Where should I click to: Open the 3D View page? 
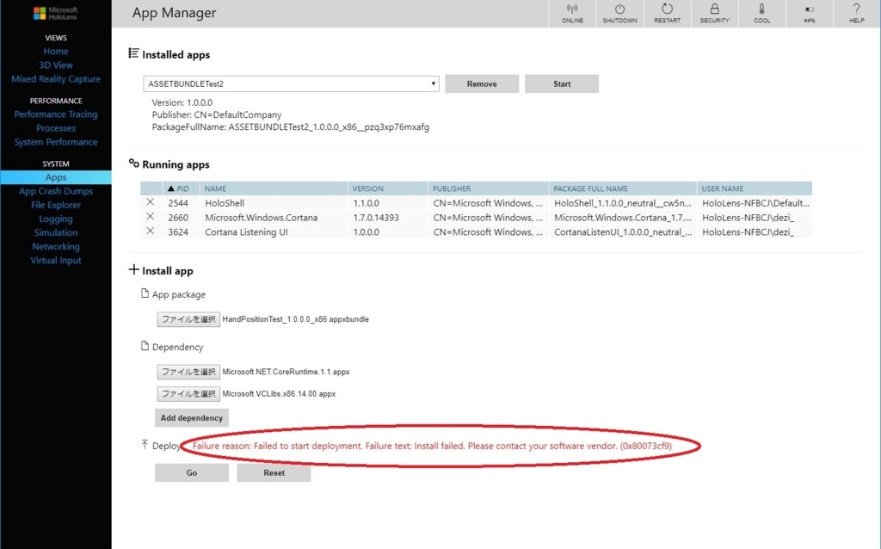point(56,65)
